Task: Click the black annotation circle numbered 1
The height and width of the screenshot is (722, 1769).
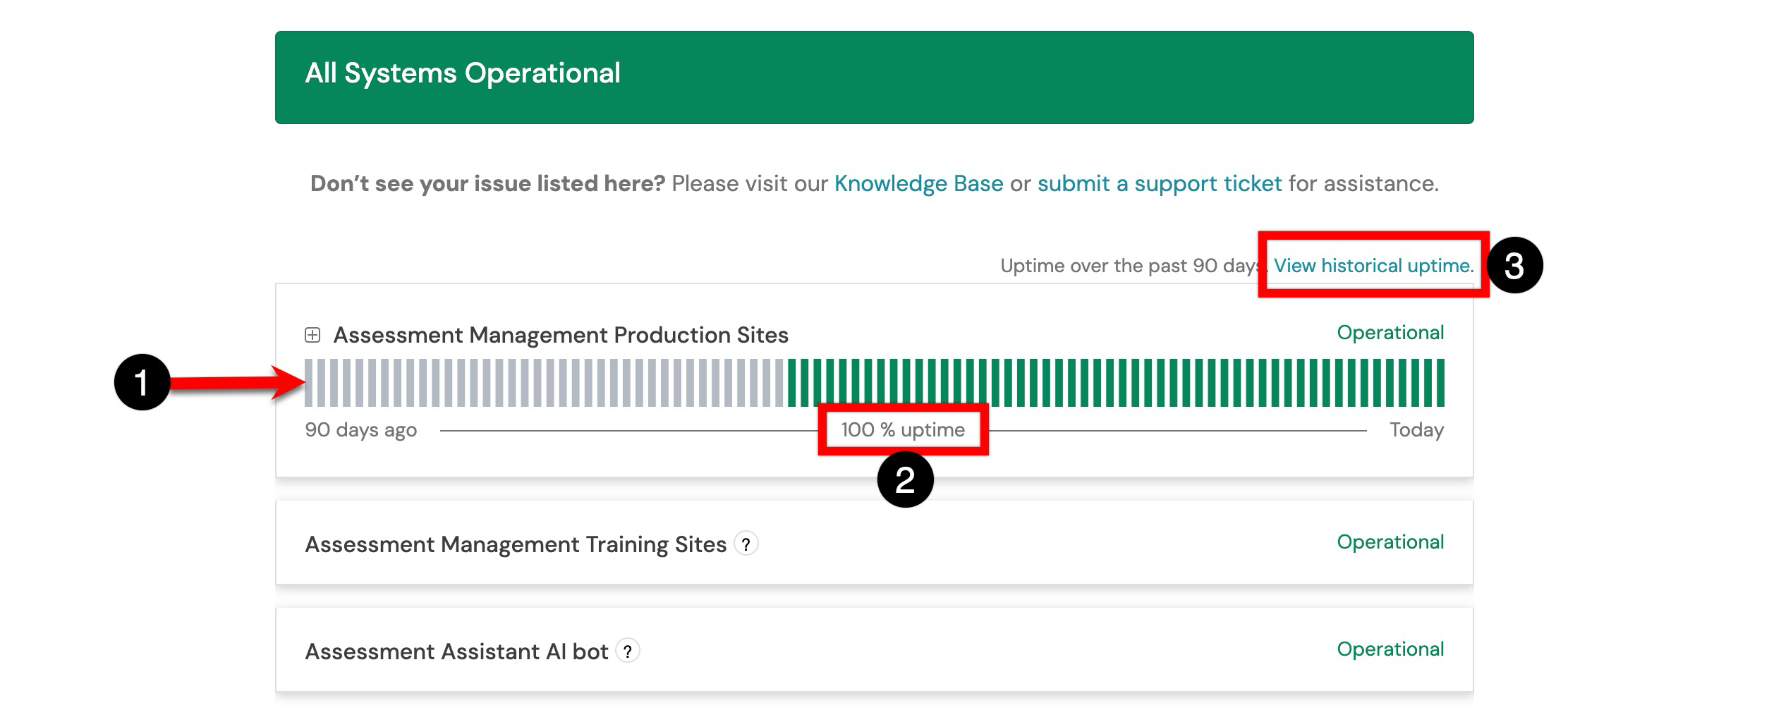Action: (142, 382)
